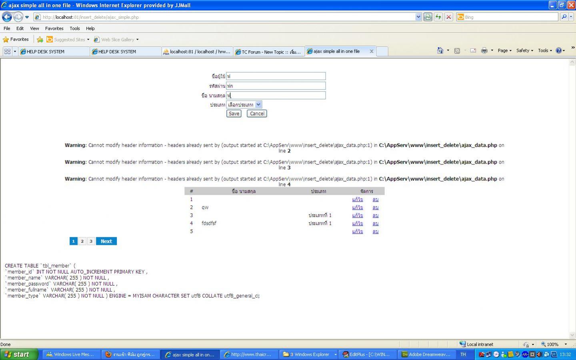Click the Local intranet zone status
Image resolution: width=576 pixels, height=360 pixels.
tap(476, 344)
